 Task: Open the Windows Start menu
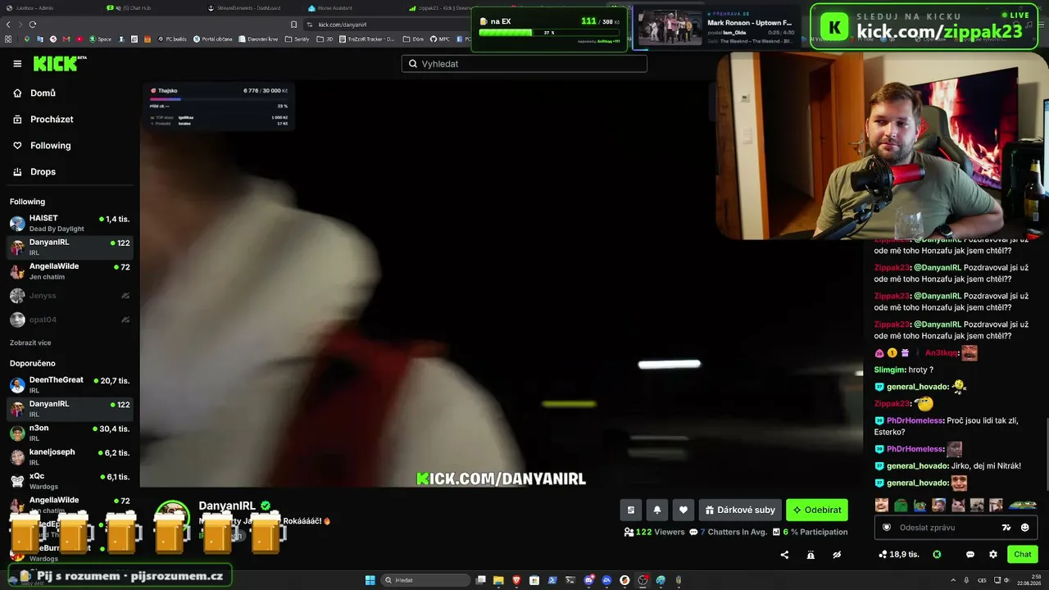point(370,580)
